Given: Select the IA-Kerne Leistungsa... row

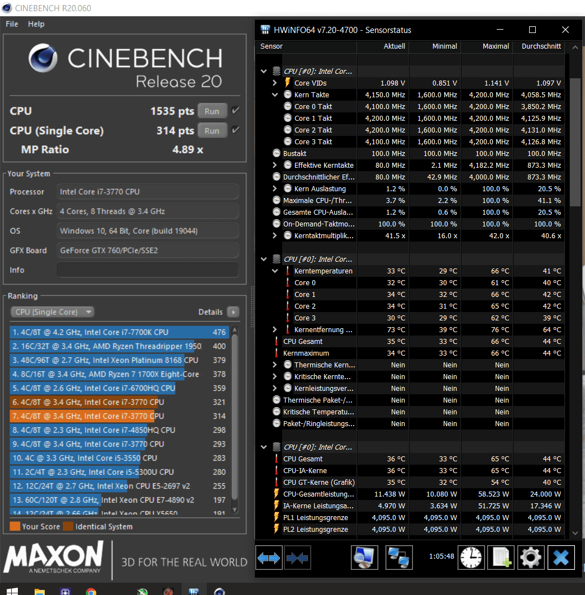Looking at the screenshot, I should pyautogui.click(x=411, y=506).
